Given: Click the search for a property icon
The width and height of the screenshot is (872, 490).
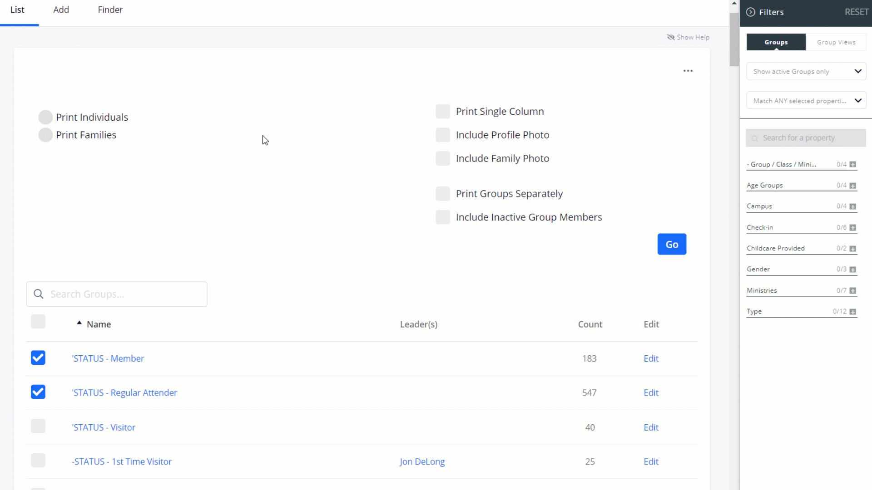Looking at the screenshot, I should click(x=755, y=137).
